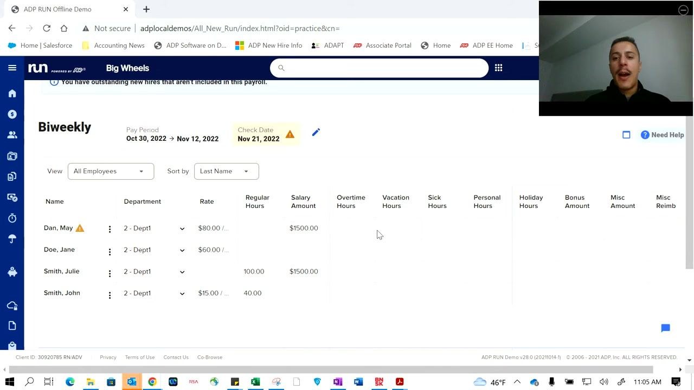Open the hamburger navigation menu
The width and height of the screenshot is (694, 390).
(12, 68)
